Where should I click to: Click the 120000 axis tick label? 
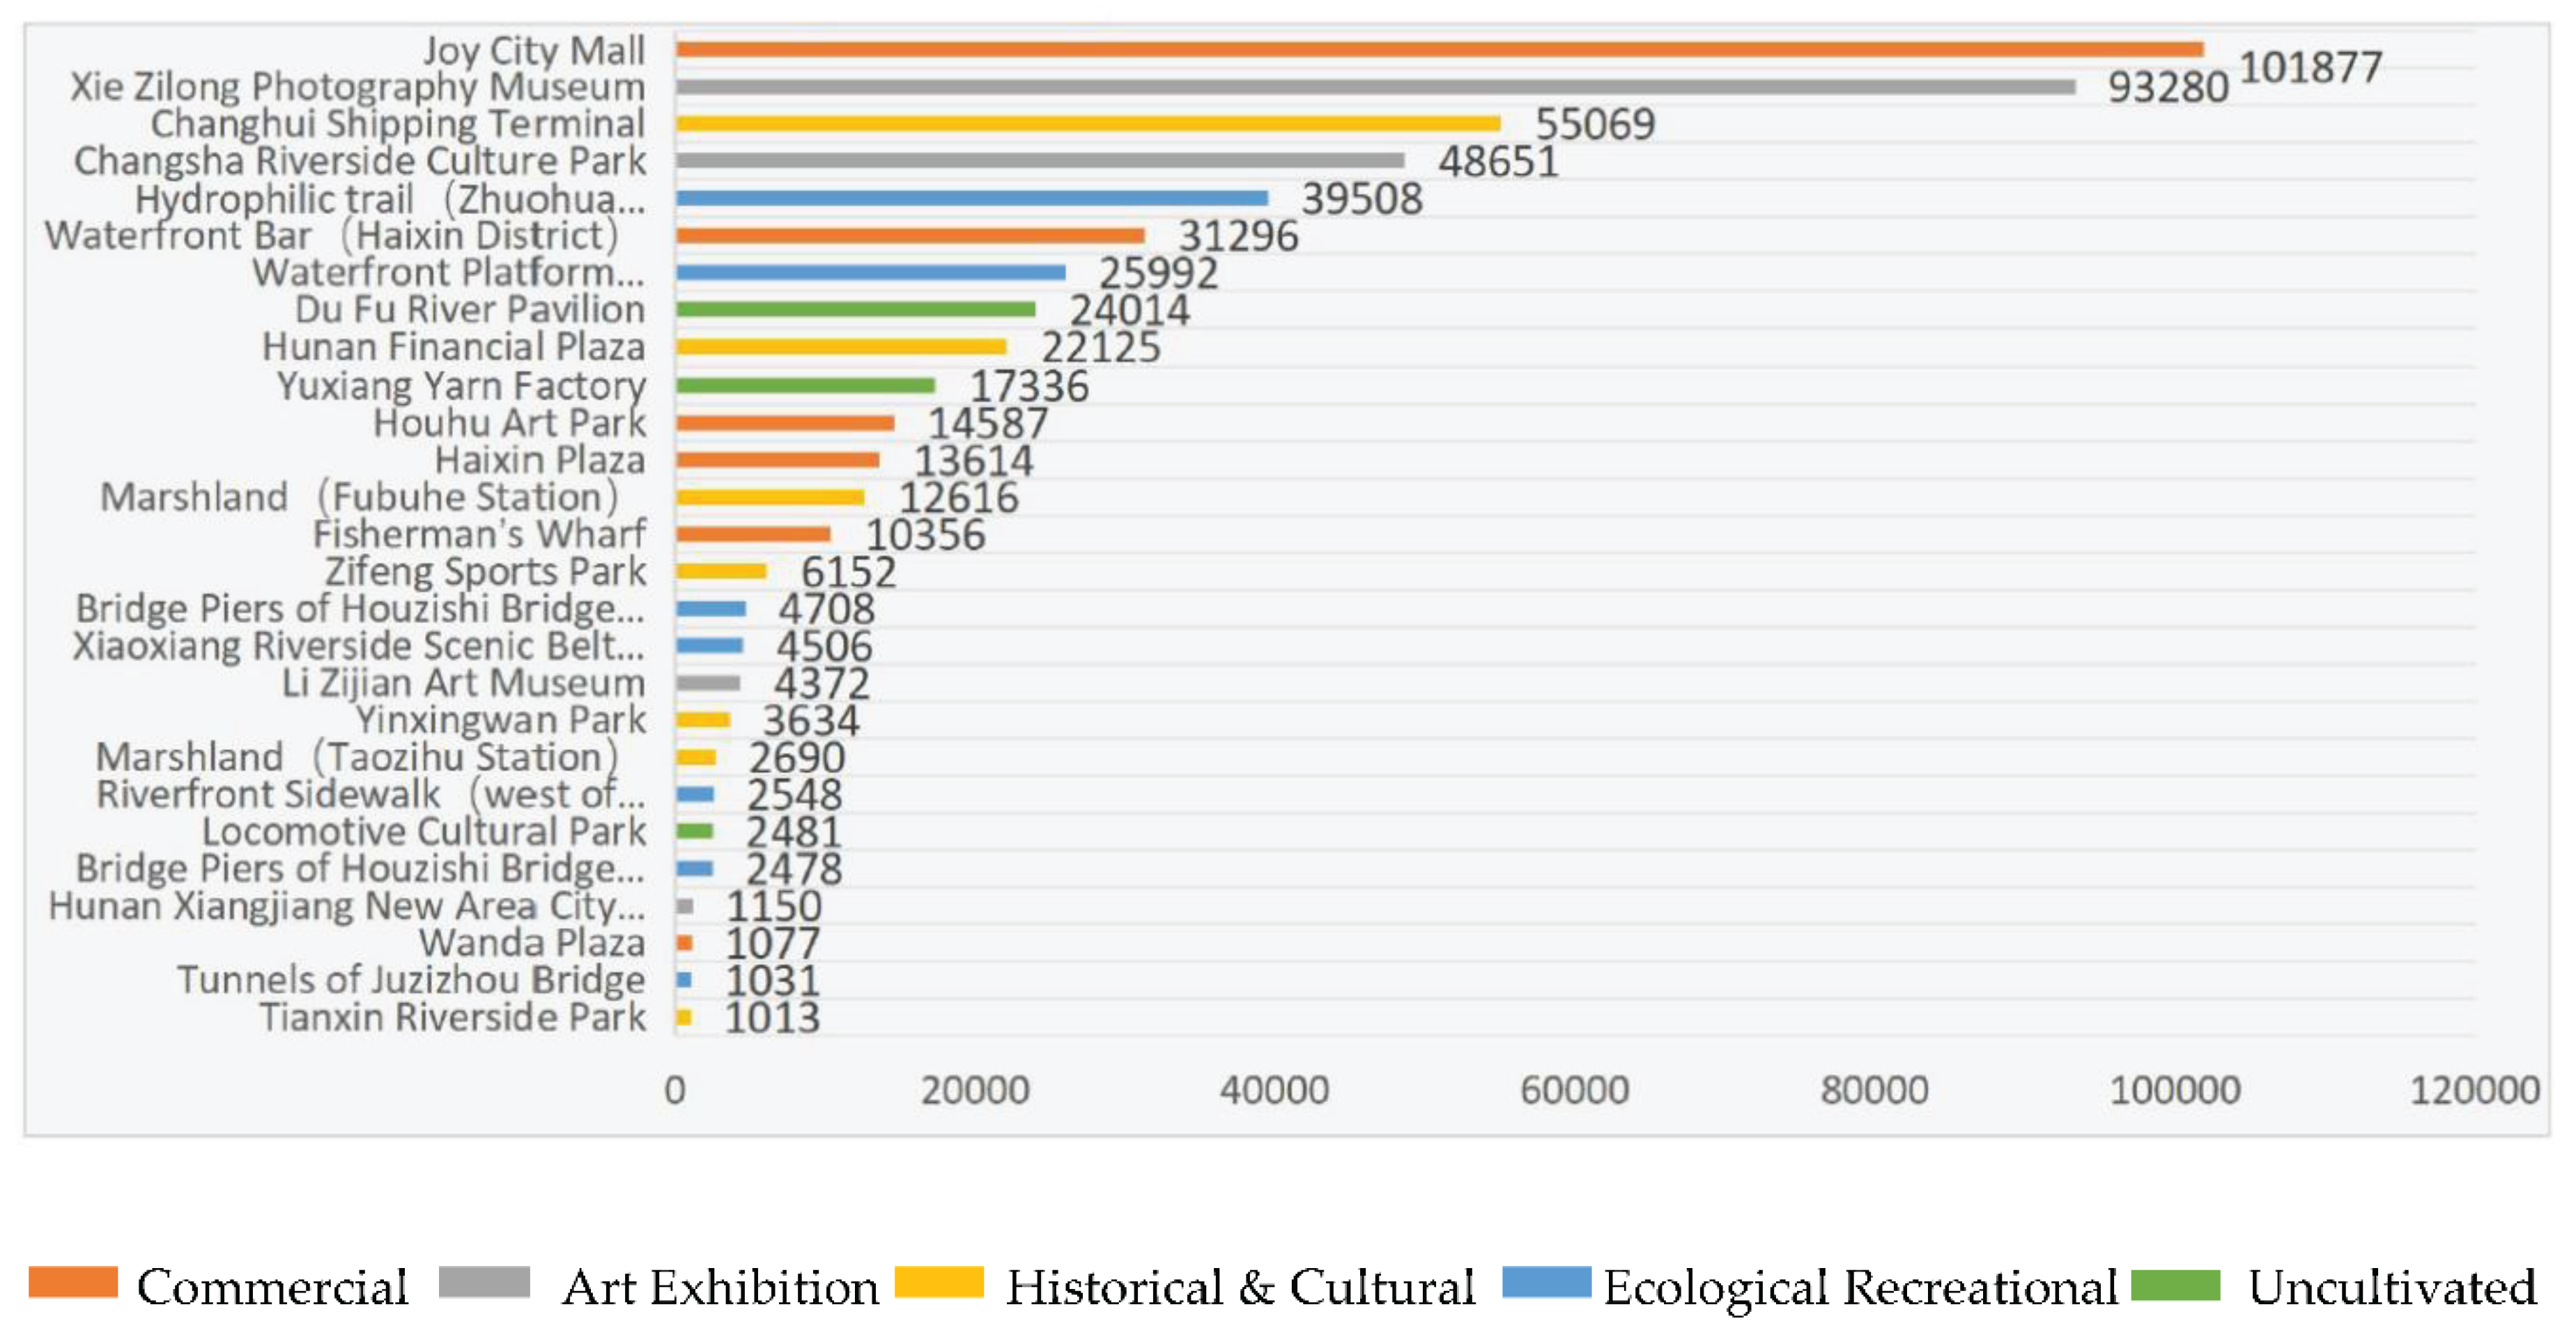click(2474, 1090)
